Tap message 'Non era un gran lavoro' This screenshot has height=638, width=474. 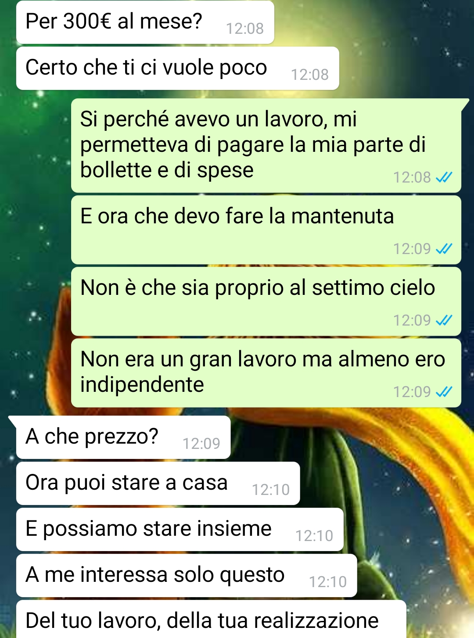click(266, 373)
